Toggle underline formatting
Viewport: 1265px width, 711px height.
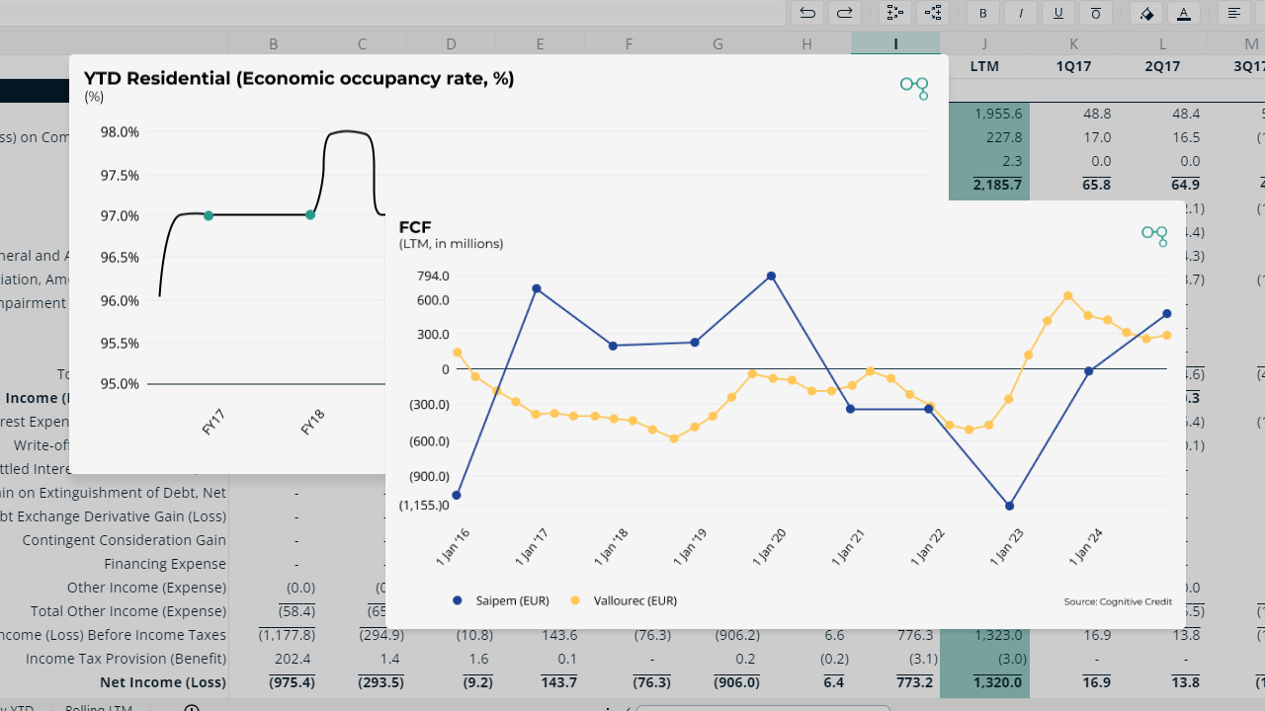1058,13
